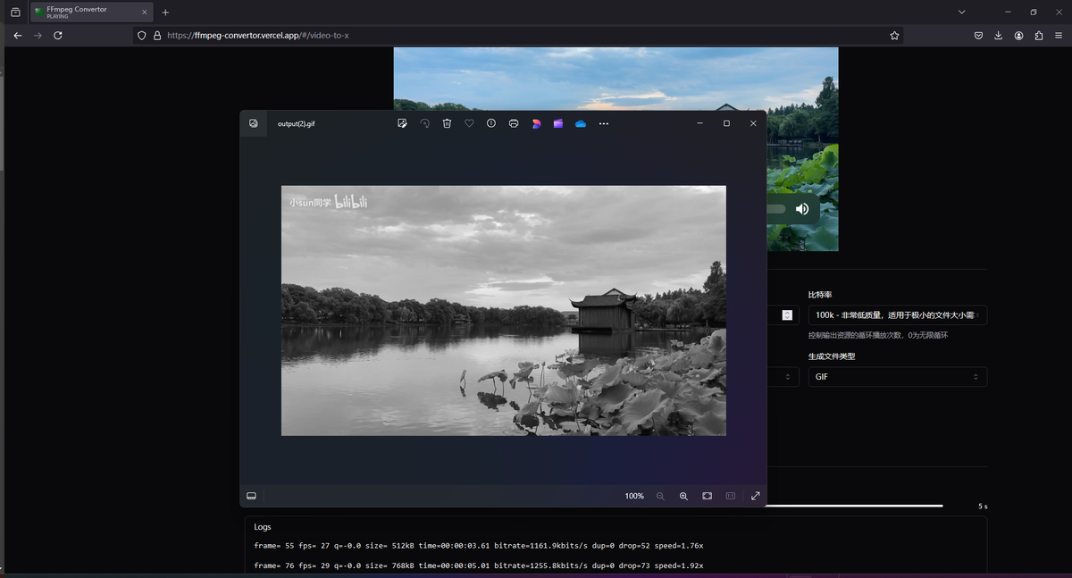Open the GIF file type dropdown
Screen dimensions: 1072x578
coord(897,377)
